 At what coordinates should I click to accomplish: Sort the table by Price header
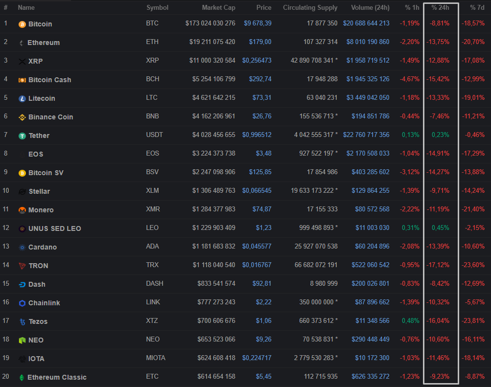(x=263, y=8)
